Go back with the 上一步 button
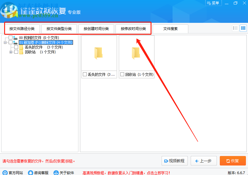 pos(203,161)
